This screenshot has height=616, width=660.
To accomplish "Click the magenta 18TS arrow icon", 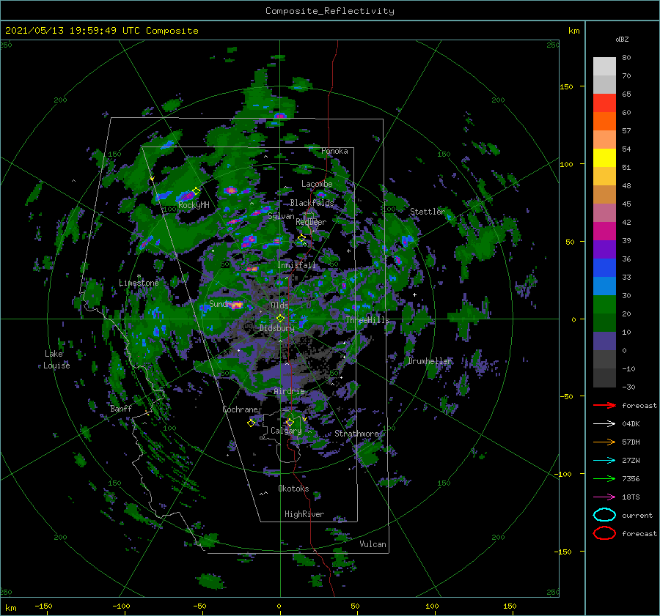I will pos(604,497).
